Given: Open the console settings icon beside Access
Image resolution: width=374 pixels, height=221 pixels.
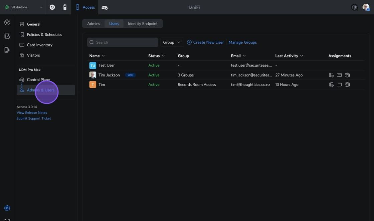Looking at the screenshot, I should point(105,7).
